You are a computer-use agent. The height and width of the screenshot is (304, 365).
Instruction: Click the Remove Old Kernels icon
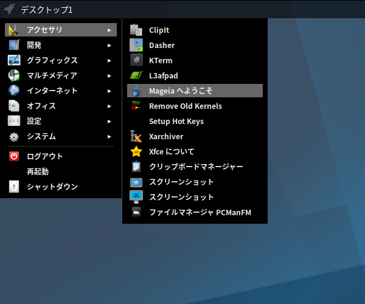click(136, 106)
